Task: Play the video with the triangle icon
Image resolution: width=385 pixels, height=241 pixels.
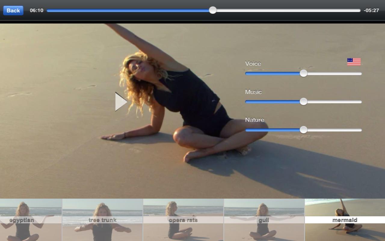Action: point(121,102)
